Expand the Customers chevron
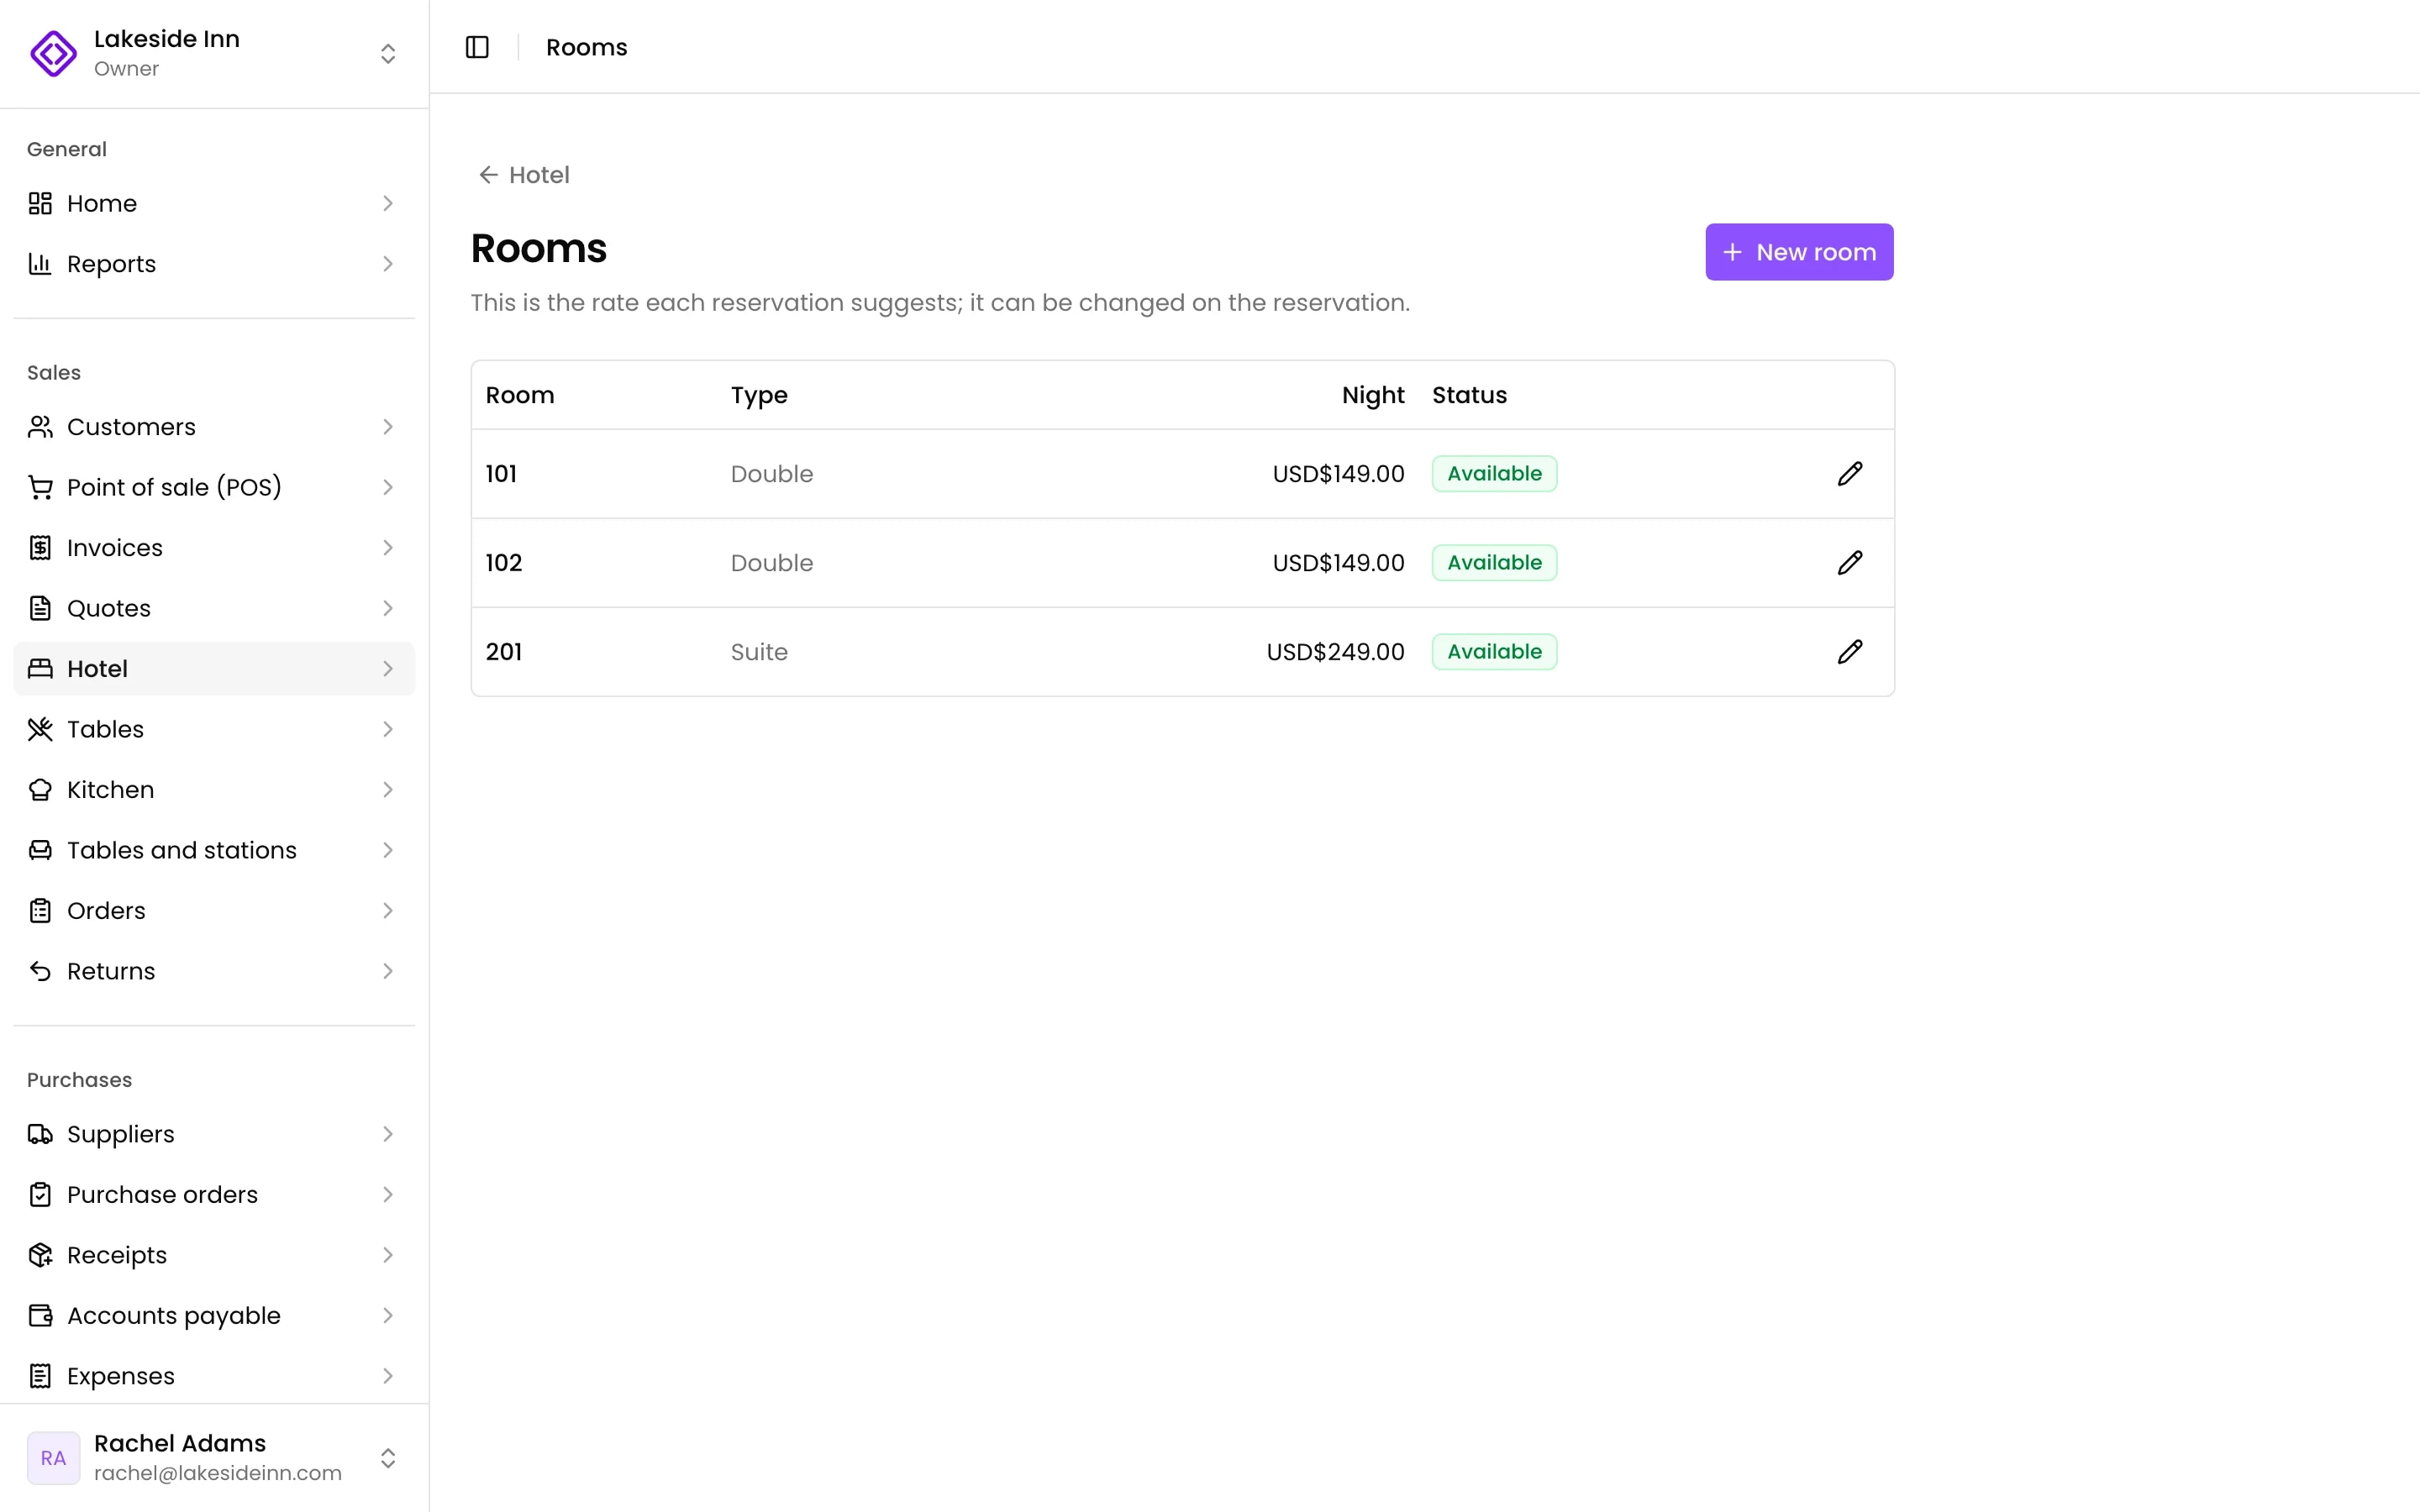 tap(388, 427)
